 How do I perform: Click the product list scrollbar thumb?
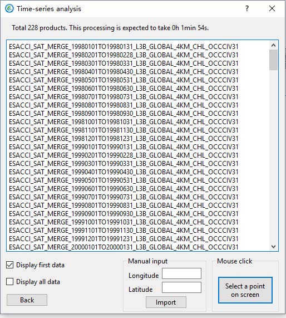273,60
